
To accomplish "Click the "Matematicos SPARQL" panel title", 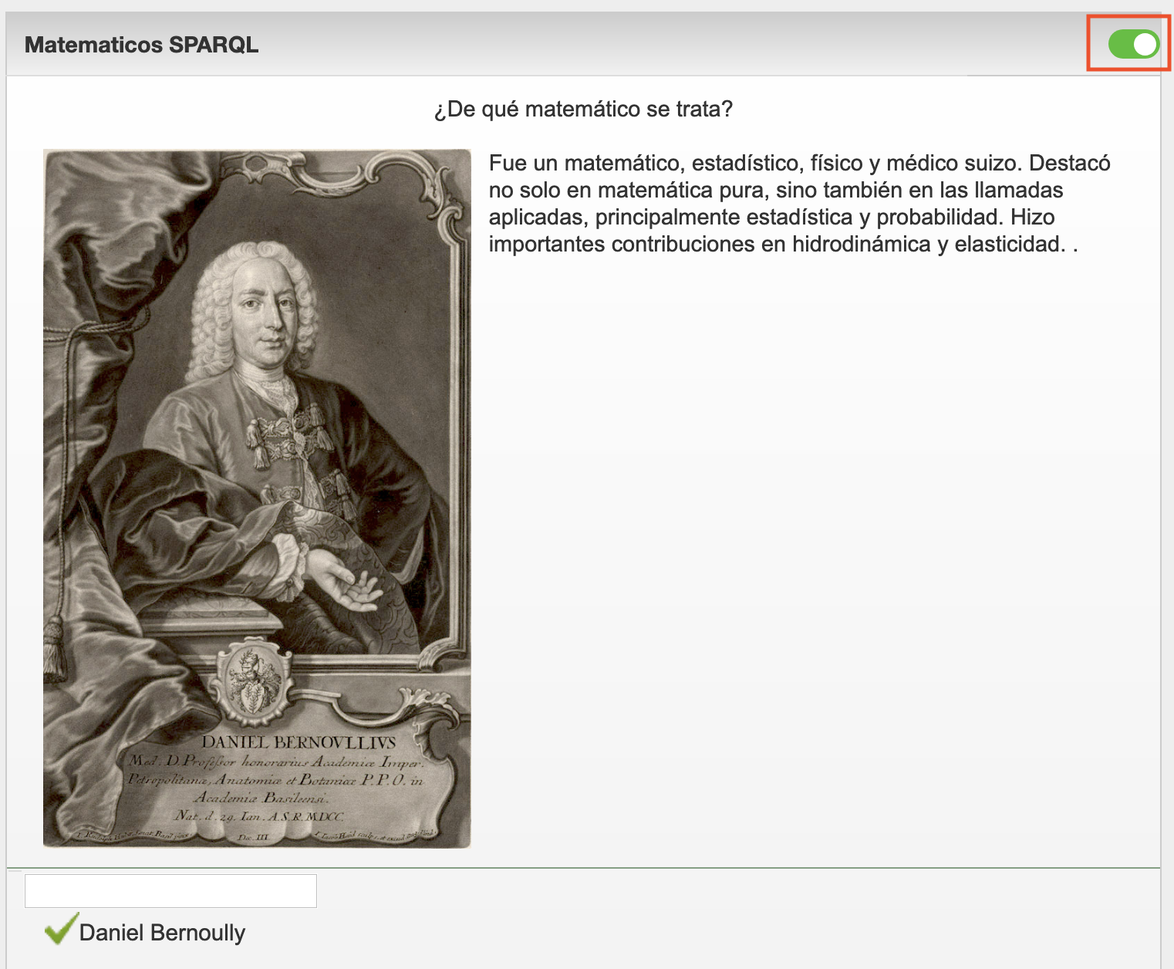I will pos(141,45).
